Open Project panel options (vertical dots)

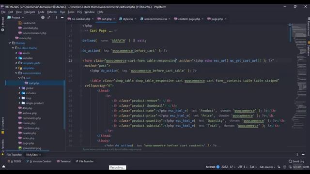[x=56, y=17]
